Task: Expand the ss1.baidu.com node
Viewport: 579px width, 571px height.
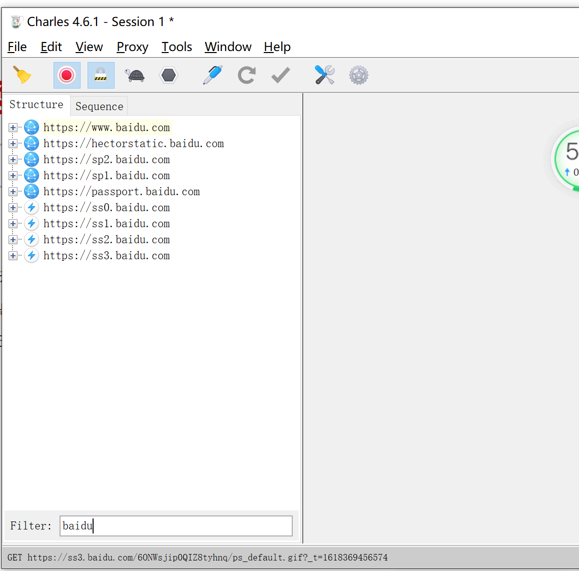Action: tap(13, 224)
